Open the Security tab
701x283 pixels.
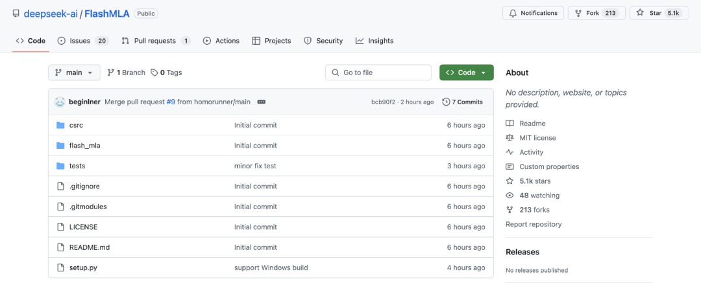pyautogui.click(x=323, y=41)
